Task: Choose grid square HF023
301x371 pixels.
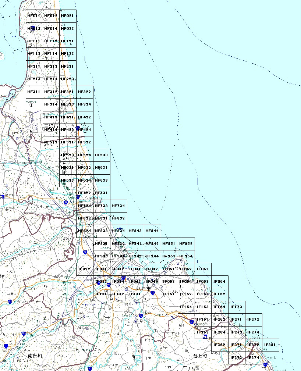Action: 68,29
